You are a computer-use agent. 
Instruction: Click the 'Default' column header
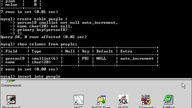pos(105,51)
